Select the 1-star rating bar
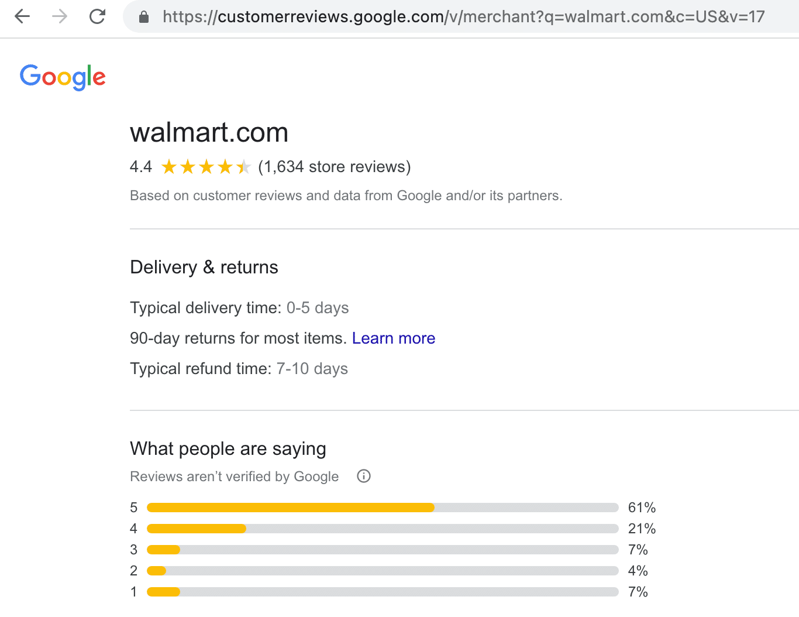799x617 pixels. (383, 592)
